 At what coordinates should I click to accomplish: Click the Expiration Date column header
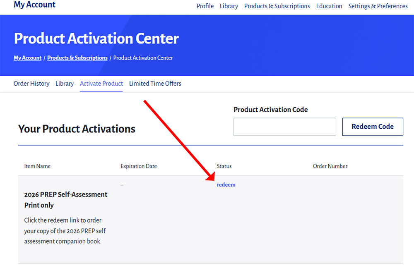pyautogui.click(x=139, y=166)
